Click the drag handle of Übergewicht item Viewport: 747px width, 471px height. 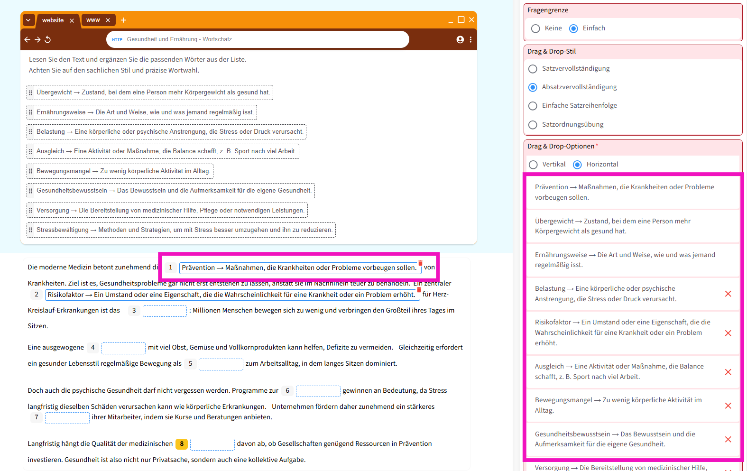click(x=31, y=93)
